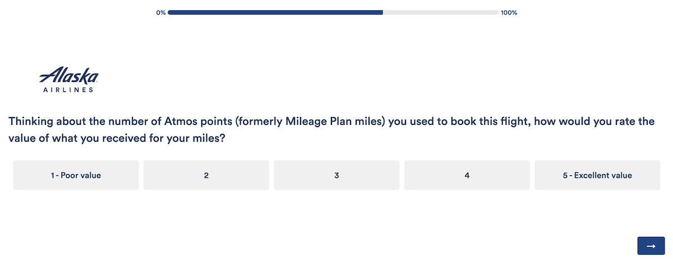Screen dimensions: 673x261
Task: Click the right end of the blue progress fill
Action: pyautogui.click(x=381, y=12)
